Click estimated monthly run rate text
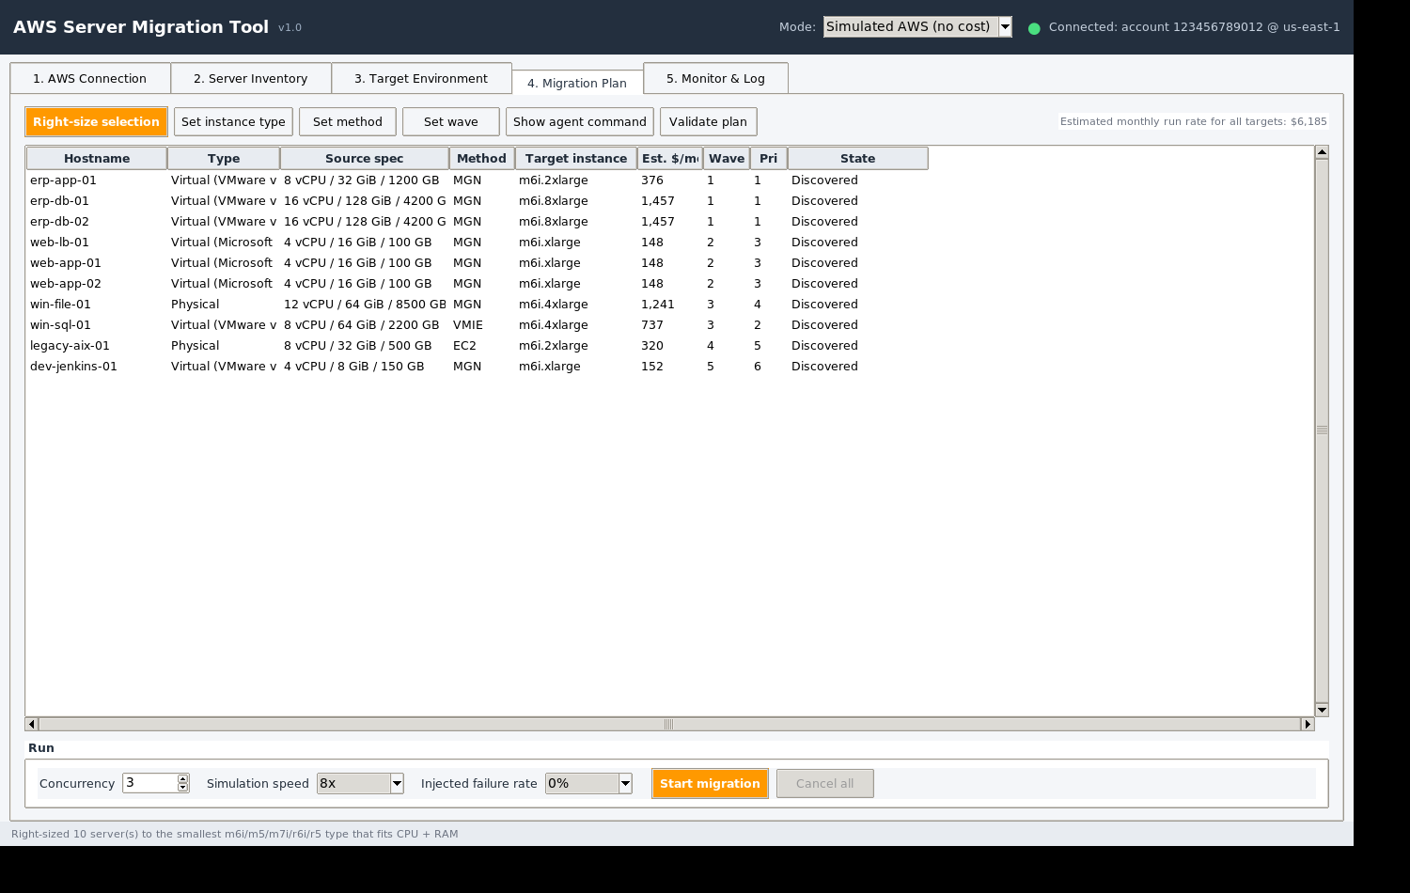1410x893 pixels. tap(1194, 121)
